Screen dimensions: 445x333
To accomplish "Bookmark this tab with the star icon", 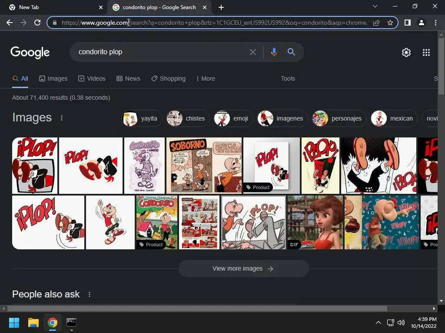I will pyautogui.click(x=390, y=23).
